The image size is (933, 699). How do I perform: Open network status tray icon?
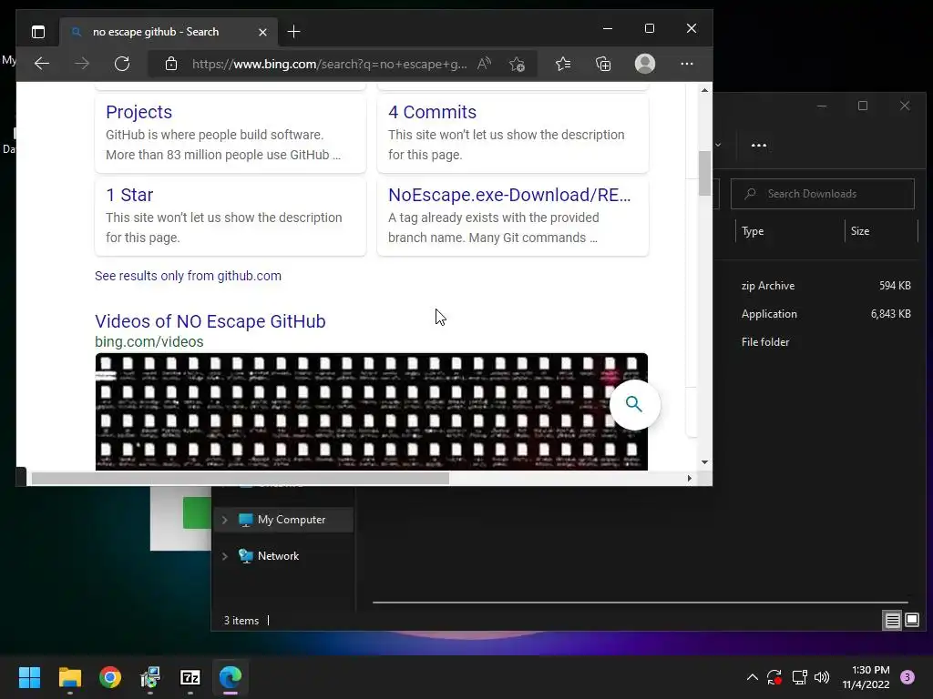(x=799, y=677)
